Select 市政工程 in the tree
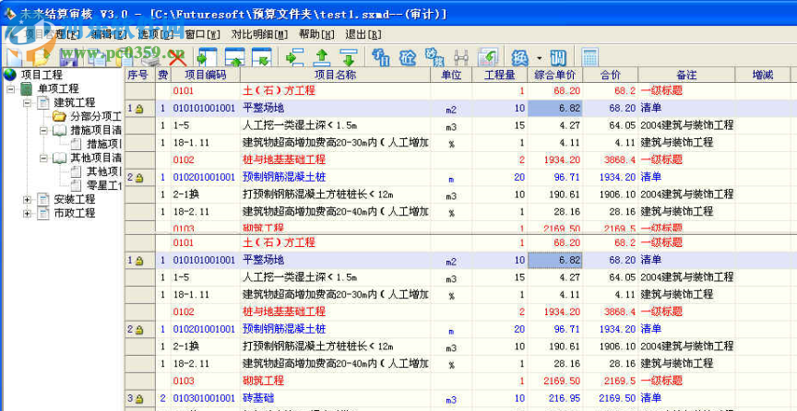 75,213
